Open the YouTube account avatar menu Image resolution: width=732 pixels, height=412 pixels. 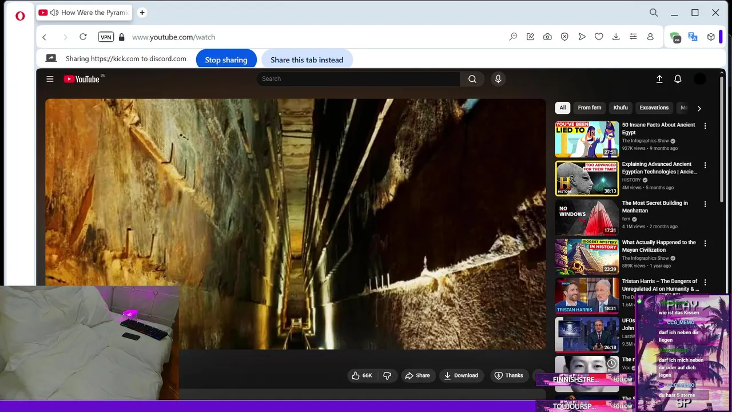[x=700, y=79]
